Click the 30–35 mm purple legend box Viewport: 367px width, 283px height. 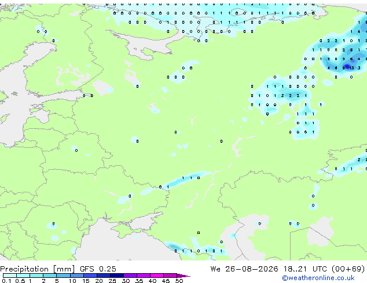click(x=130, y=275)
